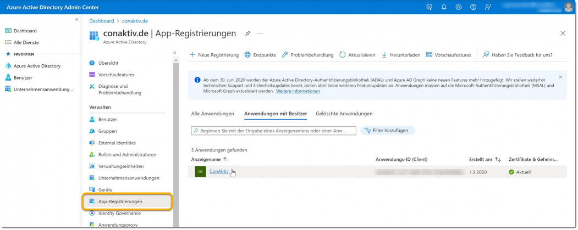
Task: Open the directory and subscription filter icon
Action: [x=430, y=7]
